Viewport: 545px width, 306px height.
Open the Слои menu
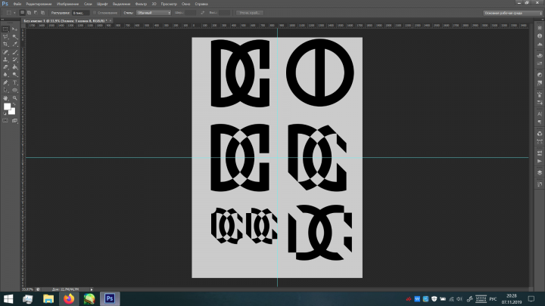pos(88,4)
